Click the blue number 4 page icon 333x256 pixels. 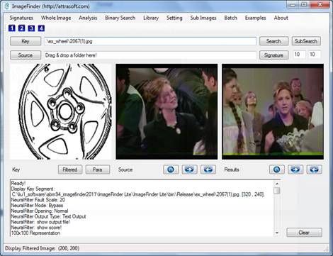click(x=41, y=28)
